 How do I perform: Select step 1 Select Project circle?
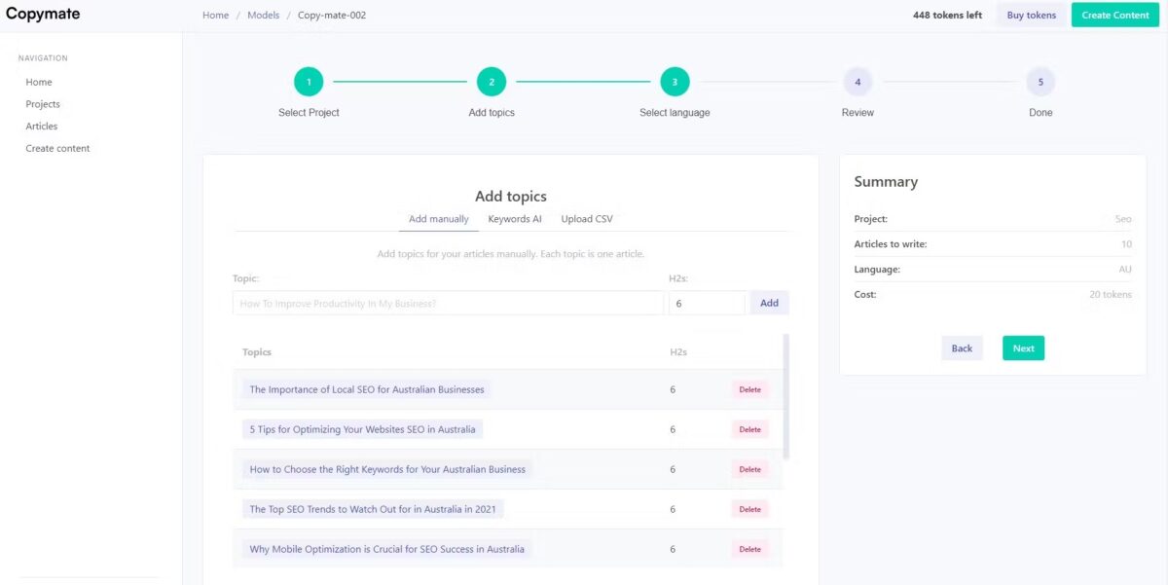coord(309,83)
